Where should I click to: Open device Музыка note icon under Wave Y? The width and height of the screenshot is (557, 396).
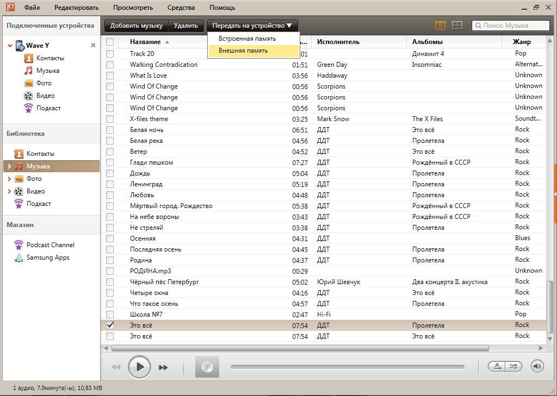(28, 71)
